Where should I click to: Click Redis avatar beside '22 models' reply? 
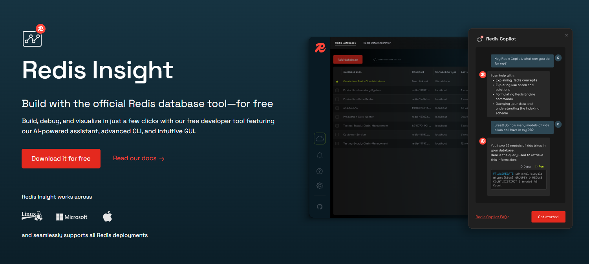click(x=483, y=141)
